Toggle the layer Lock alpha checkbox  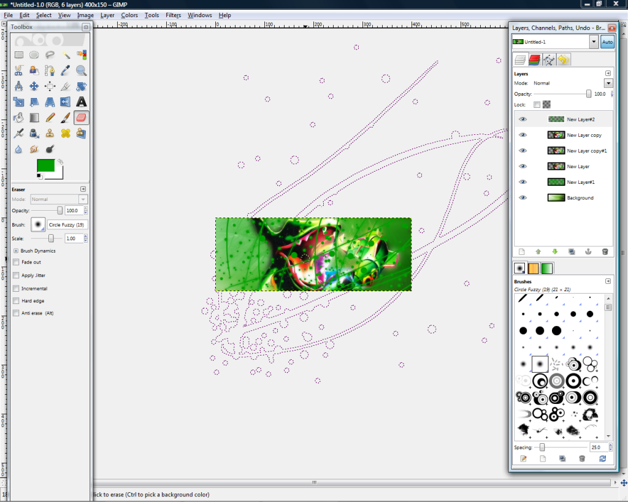pos(537,104)
